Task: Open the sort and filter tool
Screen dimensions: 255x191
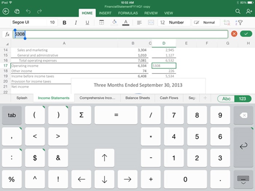Action: (x=239, y=23)
